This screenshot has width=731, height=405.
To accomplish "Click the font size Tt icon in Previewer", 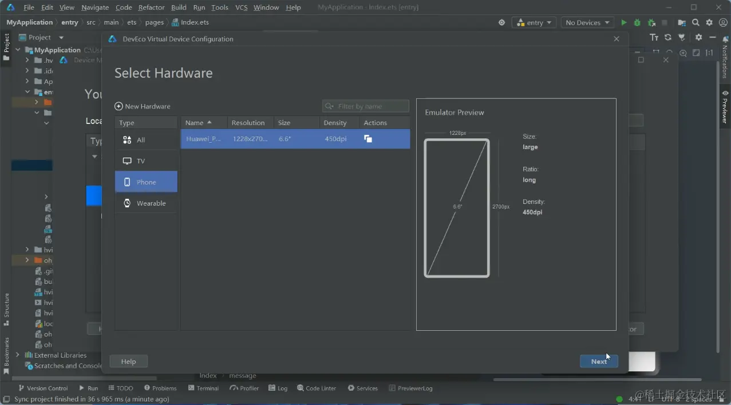I will click(x=654, y=37).
